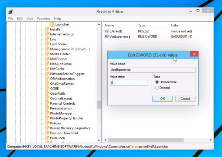Open the Edit menu
Image resolution: width=222 pixels, height=157 pixels.
20,19
